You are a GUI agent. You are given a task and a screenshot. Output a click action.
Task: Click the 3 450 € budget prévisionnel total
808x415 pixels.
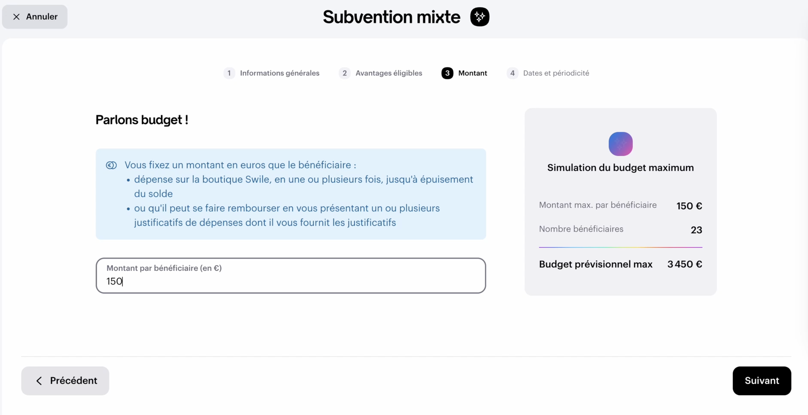685,264
